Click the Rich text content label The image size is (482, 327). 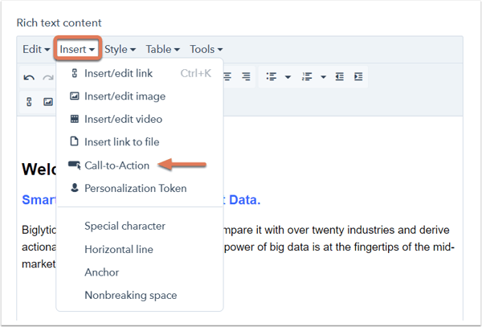click(59, 22)
